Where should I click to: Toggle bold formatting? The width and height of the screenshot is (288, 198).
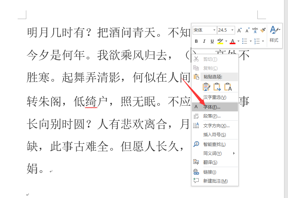(x=196, y=41)
